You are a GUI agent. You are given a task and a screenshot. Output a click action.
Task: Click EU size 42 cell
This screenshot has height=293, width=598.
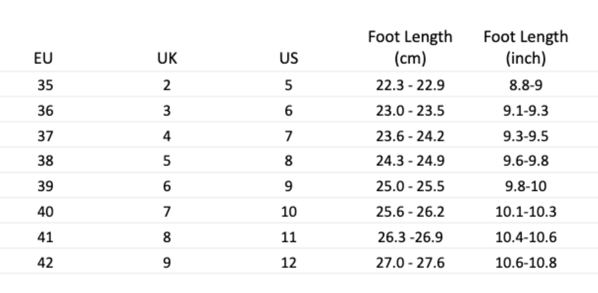(x=45, y=262)
